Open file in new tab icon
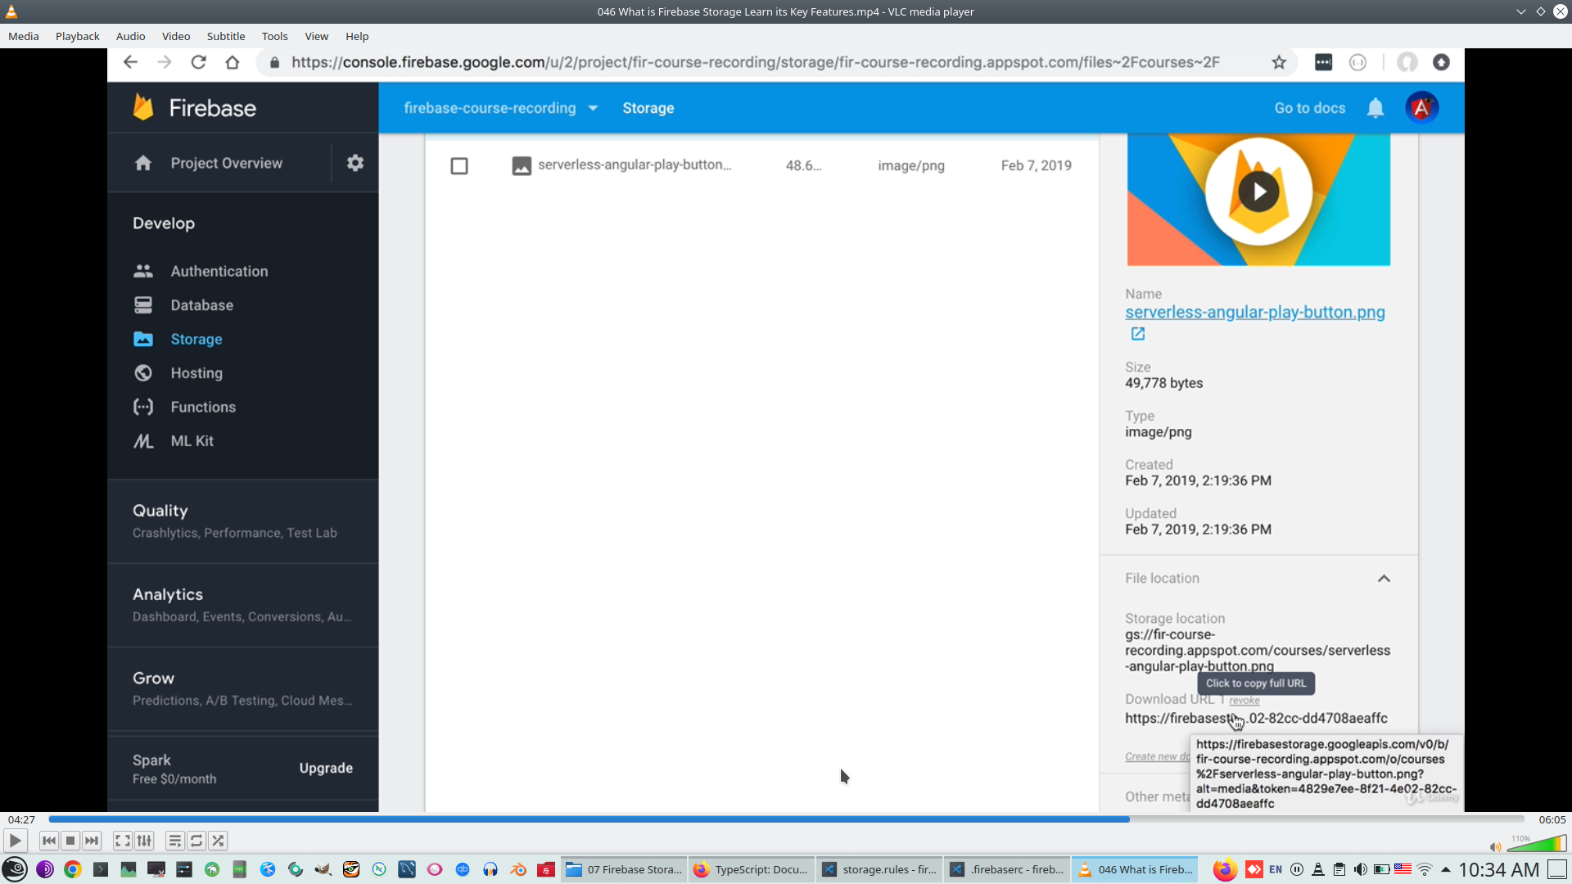The image size is (1572, 884). [1138, 334]
